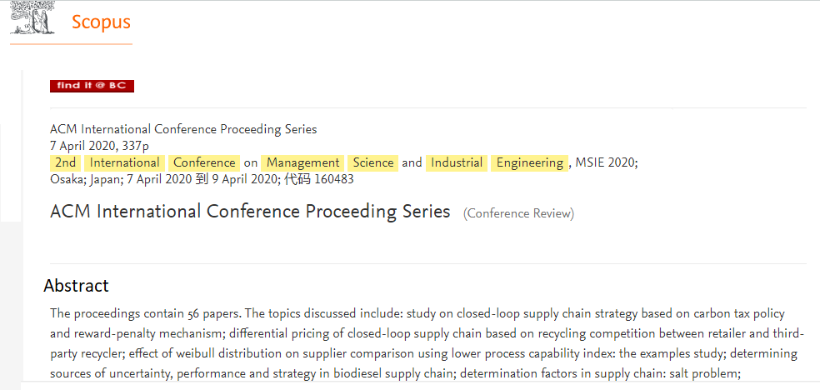Click the Abstract section heading
This screenshot has height=390, width=820.
click(x=77, y=286)
